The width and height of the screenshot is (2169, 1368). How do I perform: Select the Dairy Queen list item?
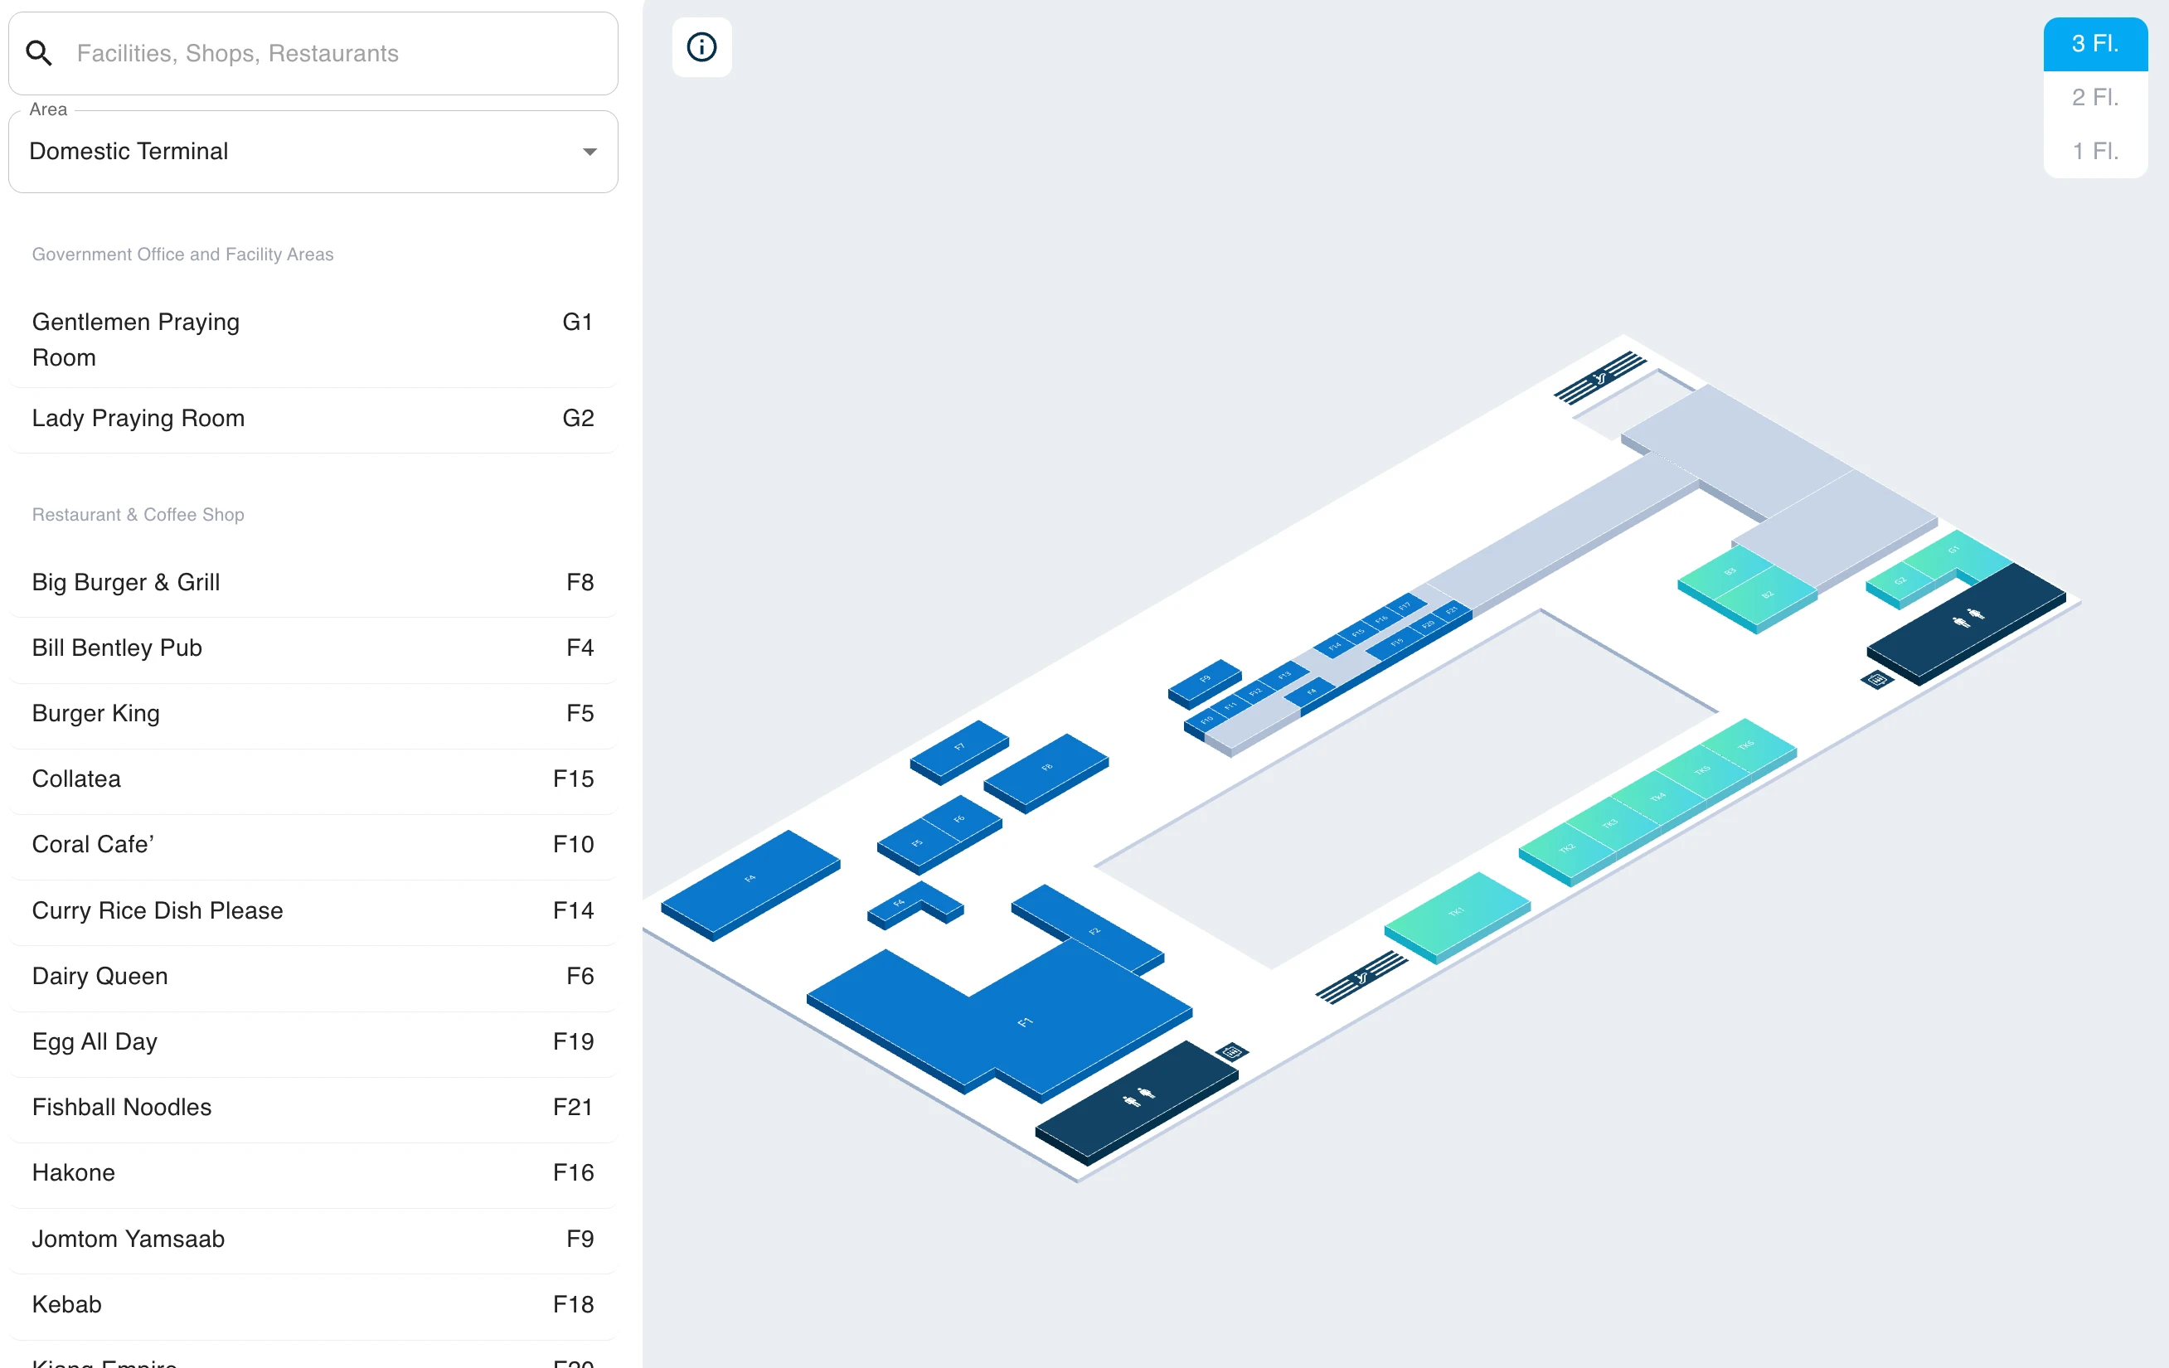312,976
